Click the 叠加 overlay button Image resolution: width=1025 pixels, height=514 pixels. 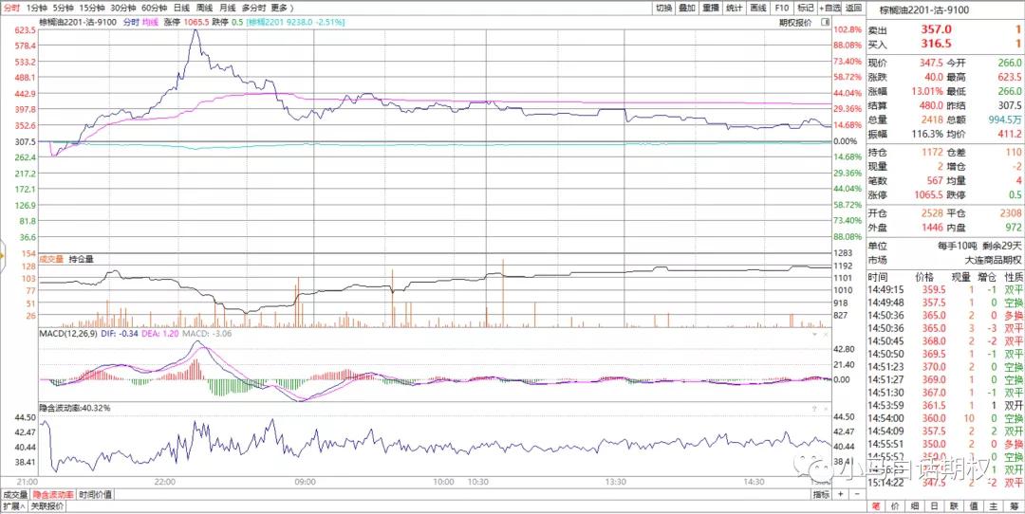687,8
